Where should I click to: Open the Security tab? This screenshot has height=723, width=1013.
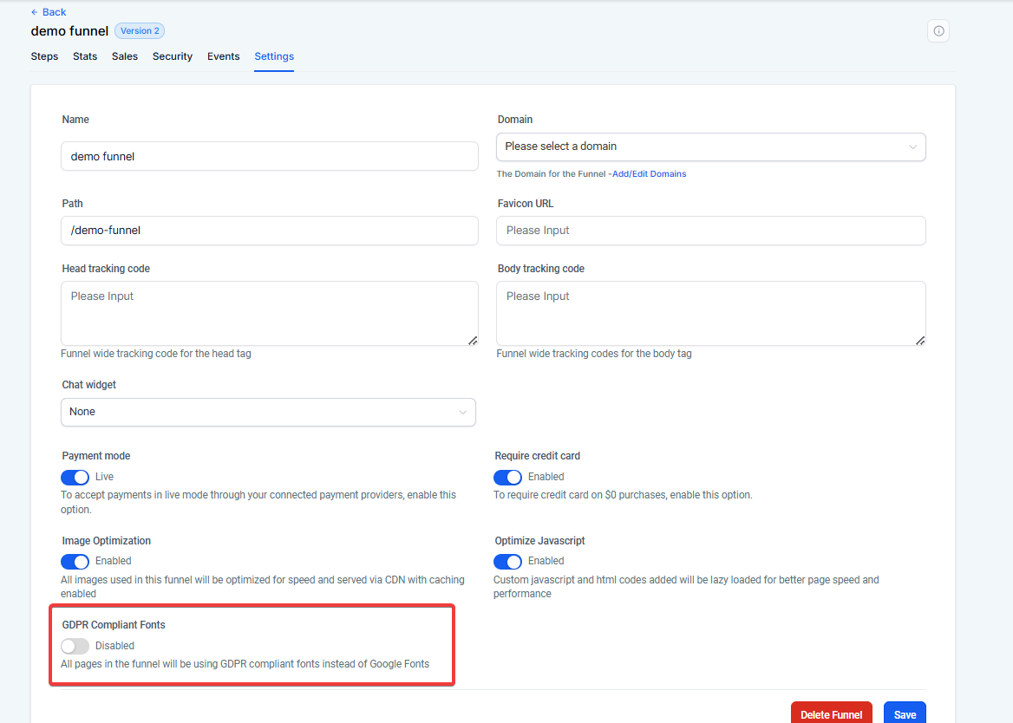(x=173, y=56)
